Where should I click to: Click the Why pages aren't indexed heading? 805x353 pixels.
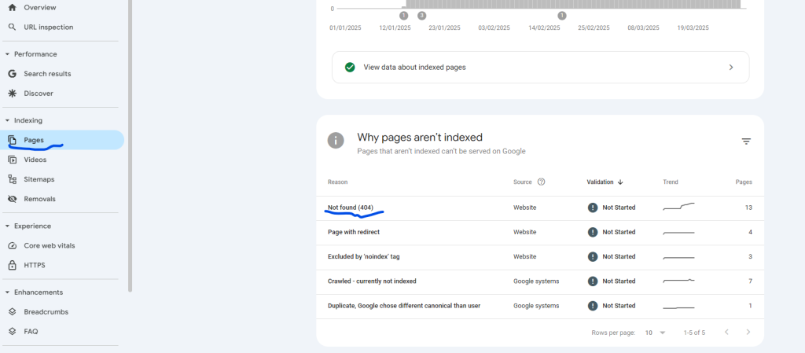pos(420,138)
